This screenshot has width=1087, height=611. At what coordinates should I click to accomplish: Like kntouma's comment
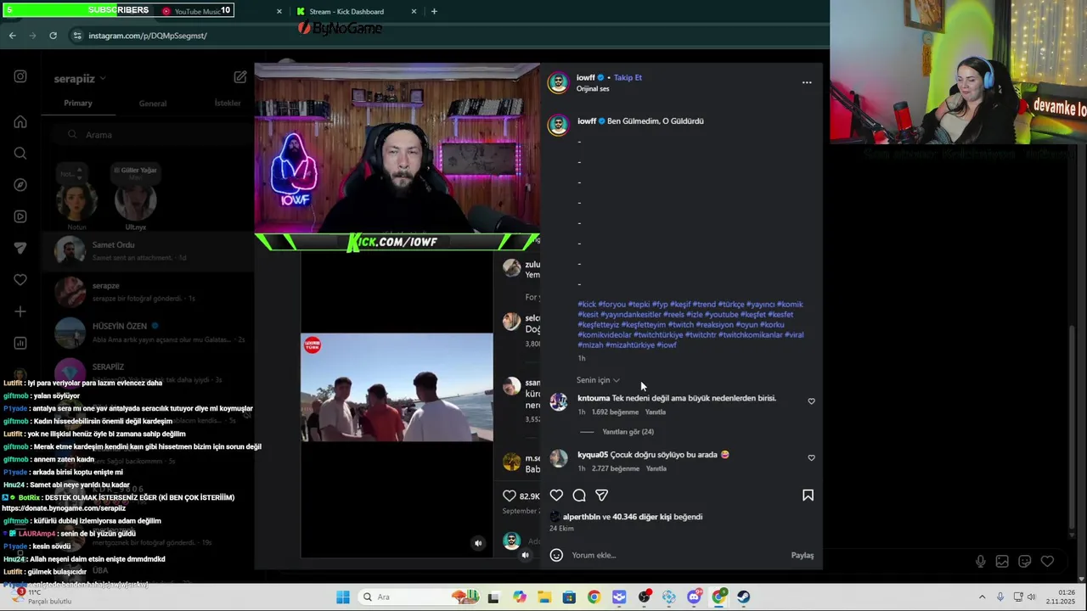811,401
